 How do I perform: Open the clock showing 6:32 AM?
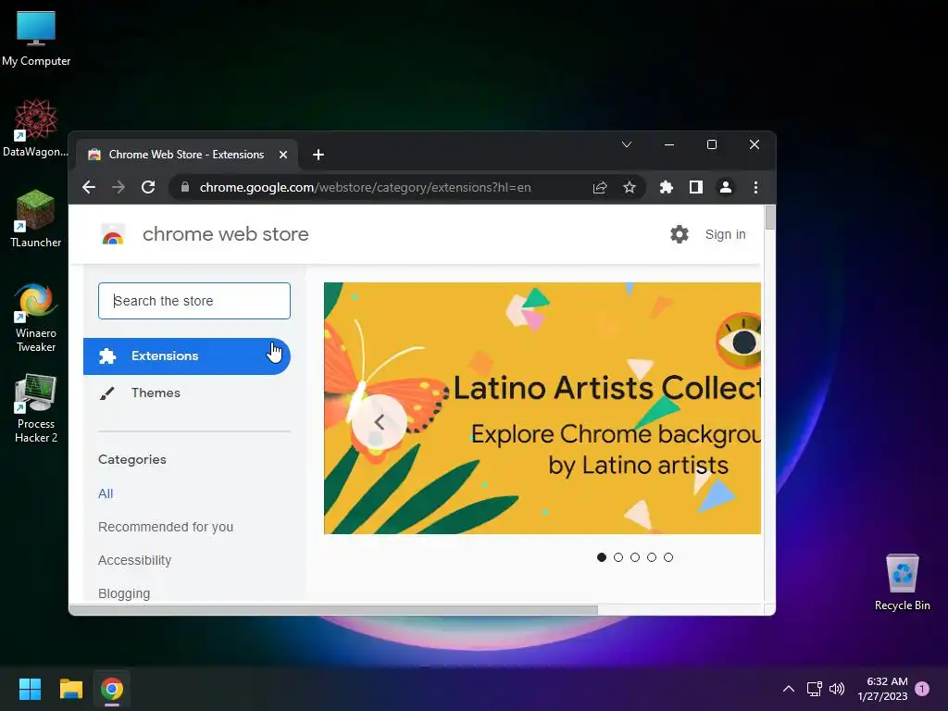click(882, 689)
